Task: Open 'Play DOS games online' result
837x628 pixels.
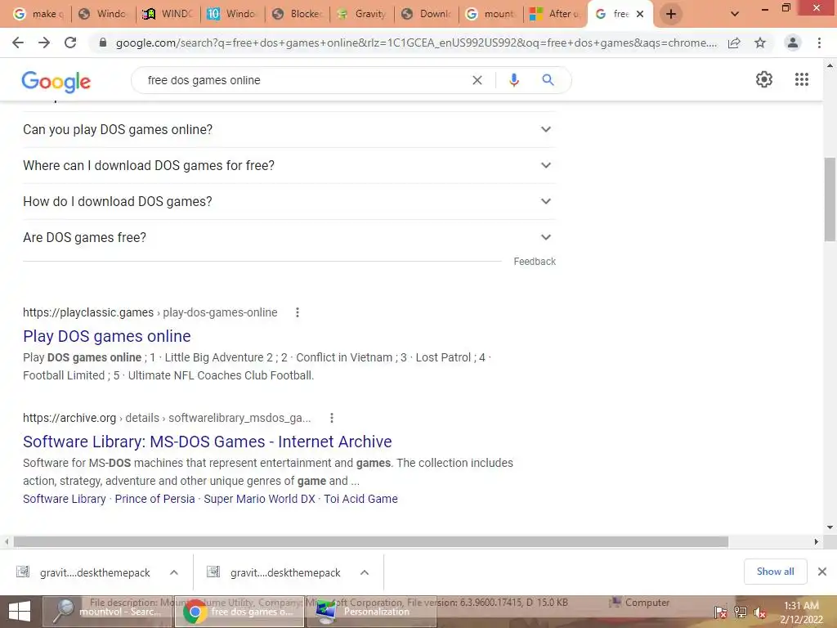Action: tap(107, 336)
